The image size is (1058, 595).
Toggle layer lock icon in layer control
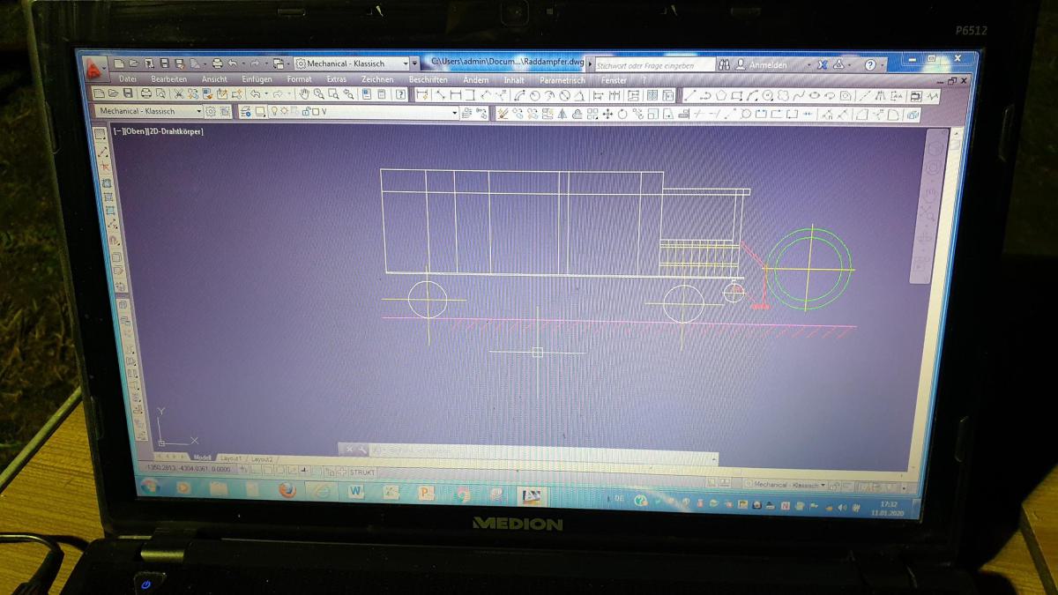point(305,111)
